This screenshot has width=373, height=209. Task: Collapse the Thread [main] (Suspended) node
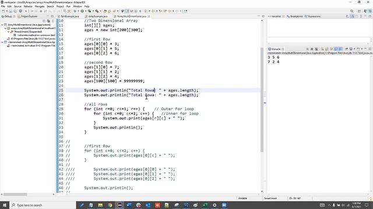[x=8, y=31]
